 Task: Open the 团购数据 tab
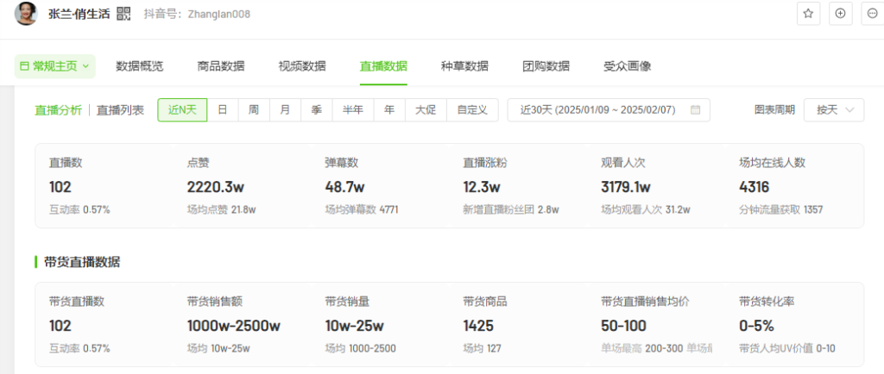coord(546,66)
